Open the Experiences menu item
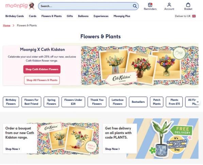The image size is (203, 165). click(101, 16)
